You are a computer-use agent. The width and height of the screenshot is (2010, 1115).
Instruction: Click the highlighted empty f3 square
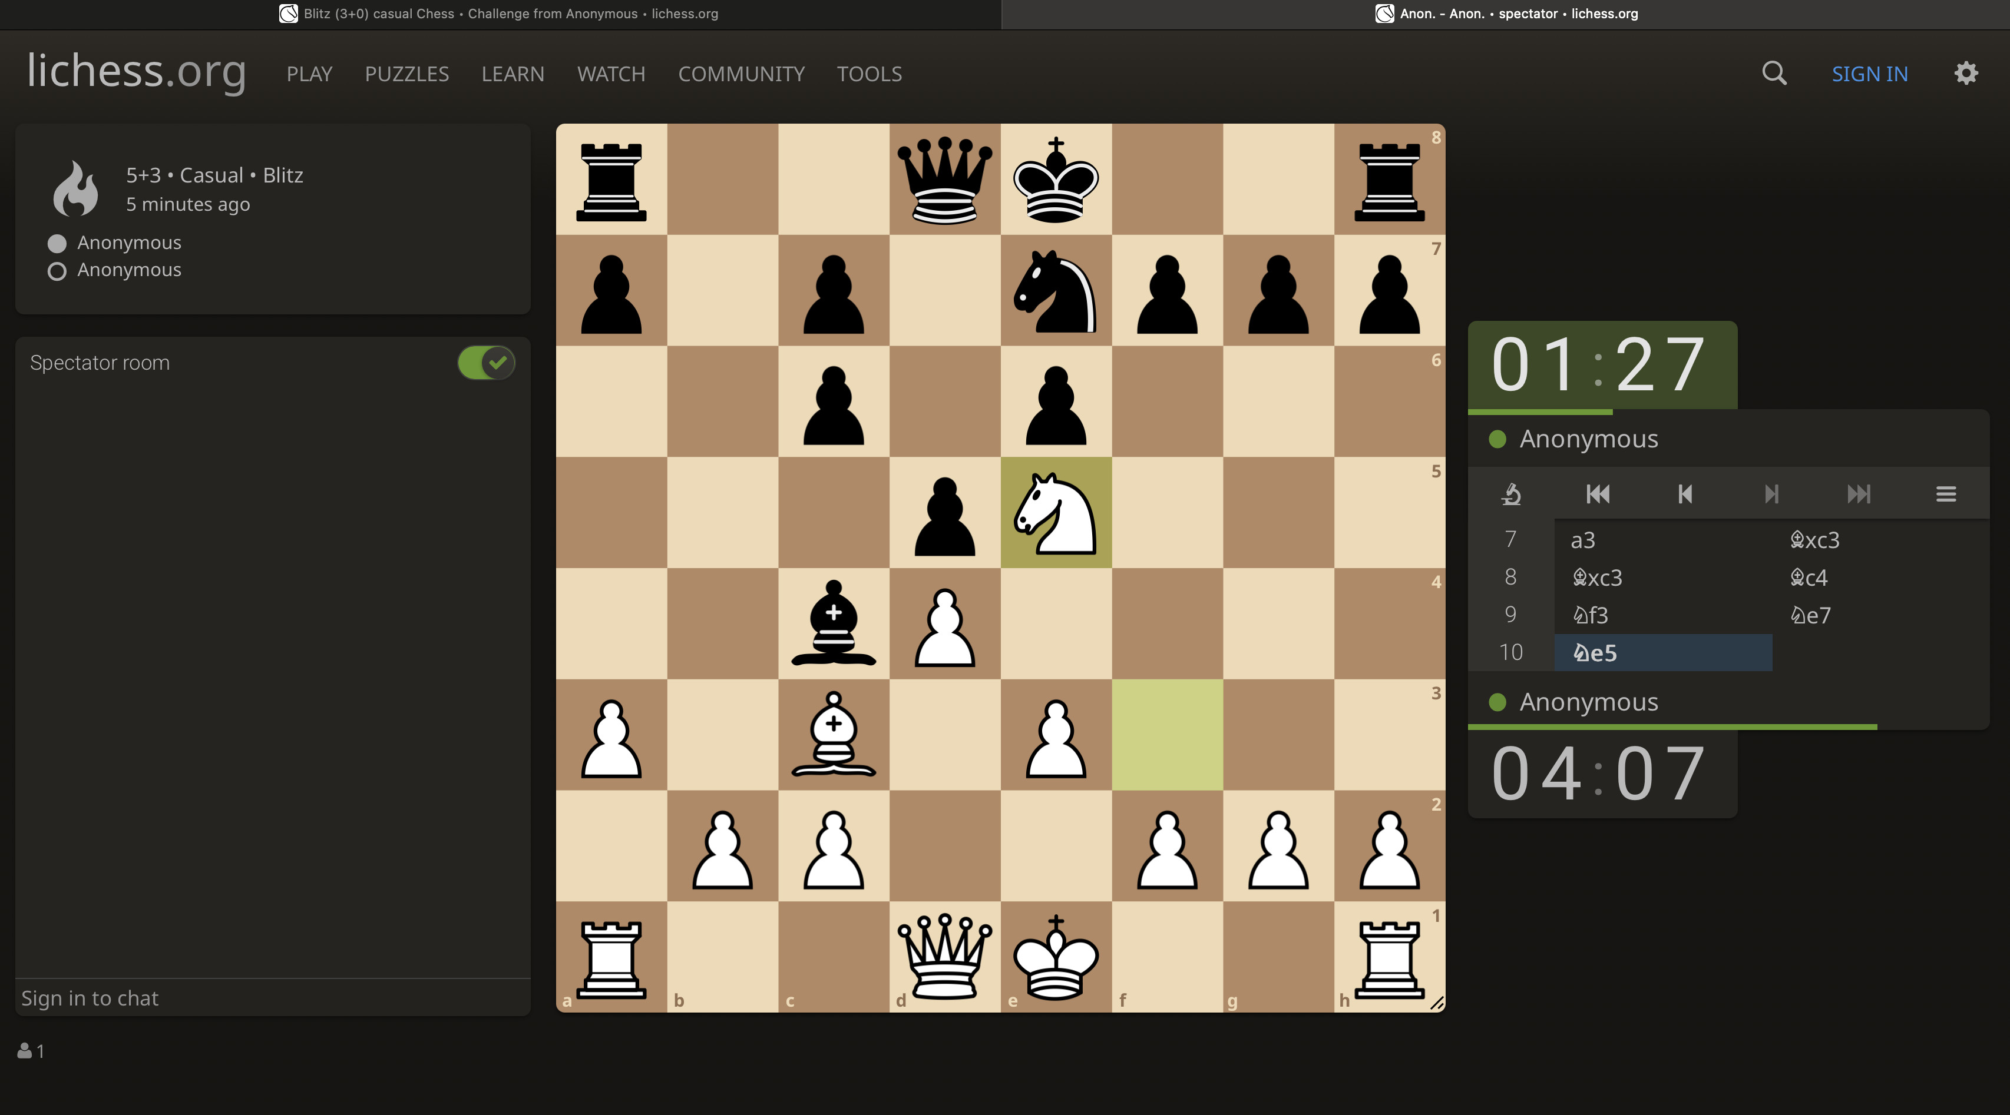pyautogui.click(x=1168, y=735)
